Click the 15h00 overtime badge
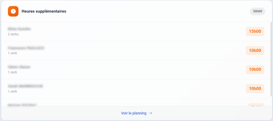Viewport: 273px width, 121px height. [x=255, y=31]
